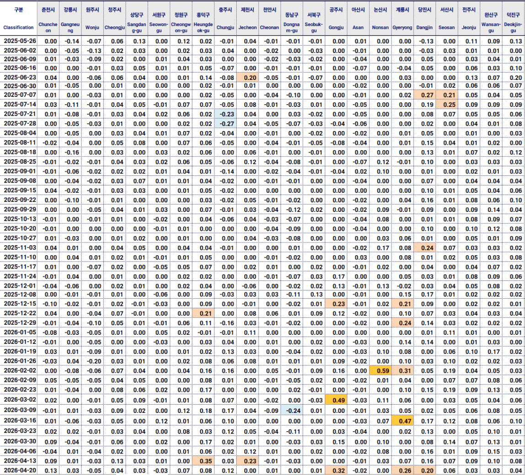The width and height of the screenshot is (525, 475).
Task: Click the Asan column header
Action: tap(358, 27)
